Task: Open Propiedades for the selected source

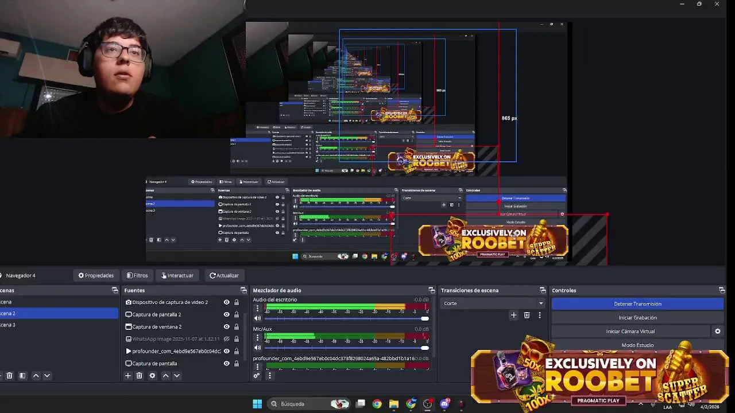Action: pos(96,275)
